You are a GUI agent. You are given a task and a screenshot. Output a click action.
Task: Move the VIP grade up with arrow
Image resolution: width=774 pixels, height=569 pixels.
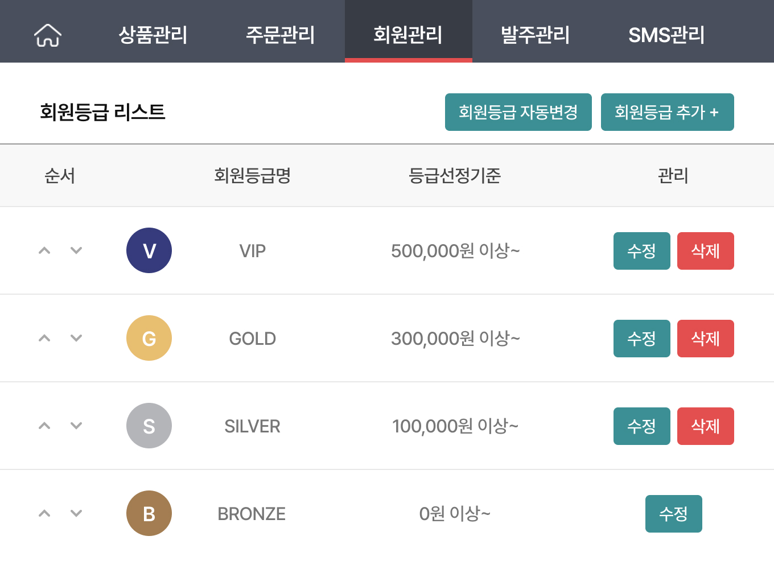tap(44, 250)
